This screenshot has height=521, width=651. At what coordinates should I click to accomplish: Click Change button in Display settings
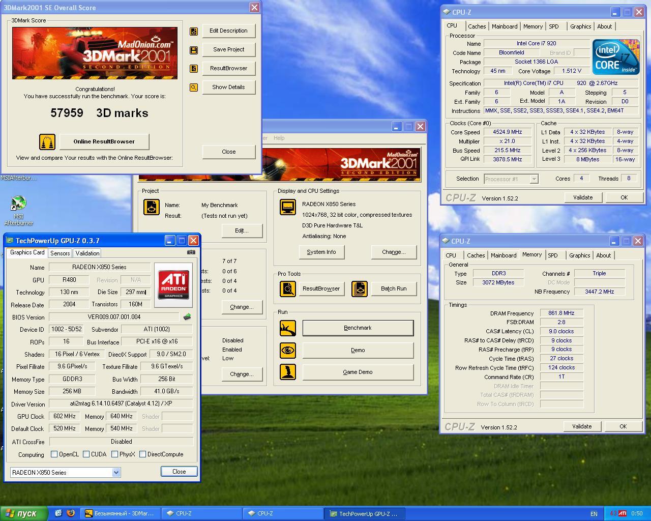(394, 252)
